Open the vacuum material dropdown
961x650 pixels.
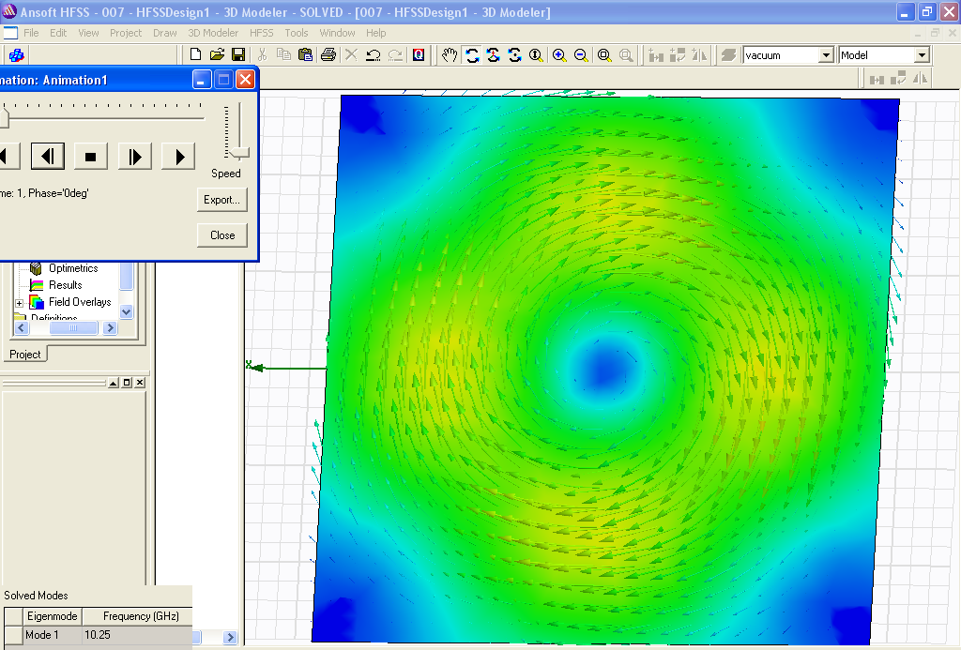point(826,55)
